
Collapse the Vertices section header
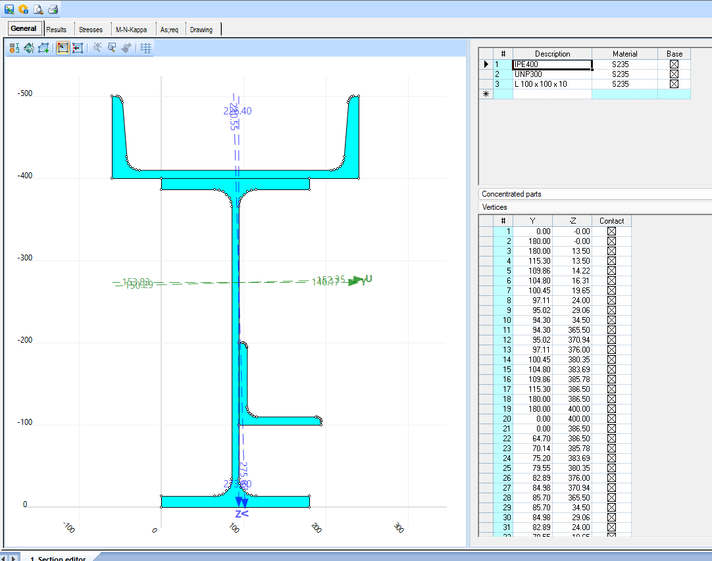click(x=595, y=207)
